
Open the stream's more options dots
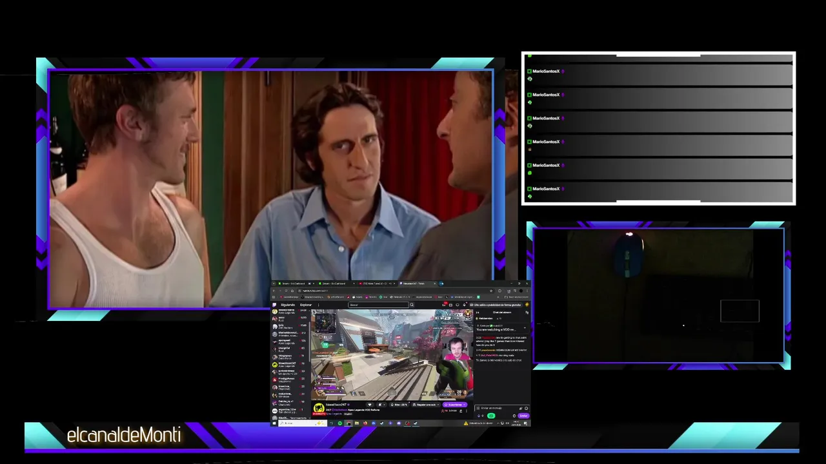pyautogui.click(x=467, y=411)
